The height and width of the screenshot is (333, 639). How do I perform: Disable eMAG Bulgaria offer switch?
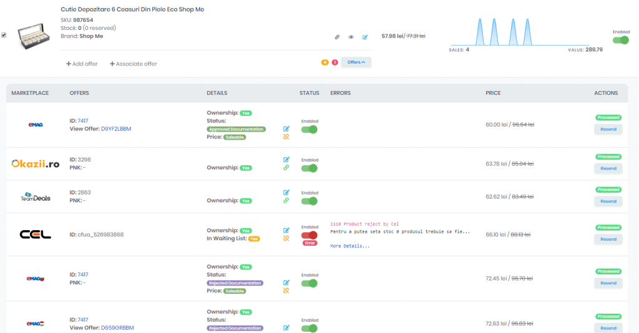pos(310,283)
